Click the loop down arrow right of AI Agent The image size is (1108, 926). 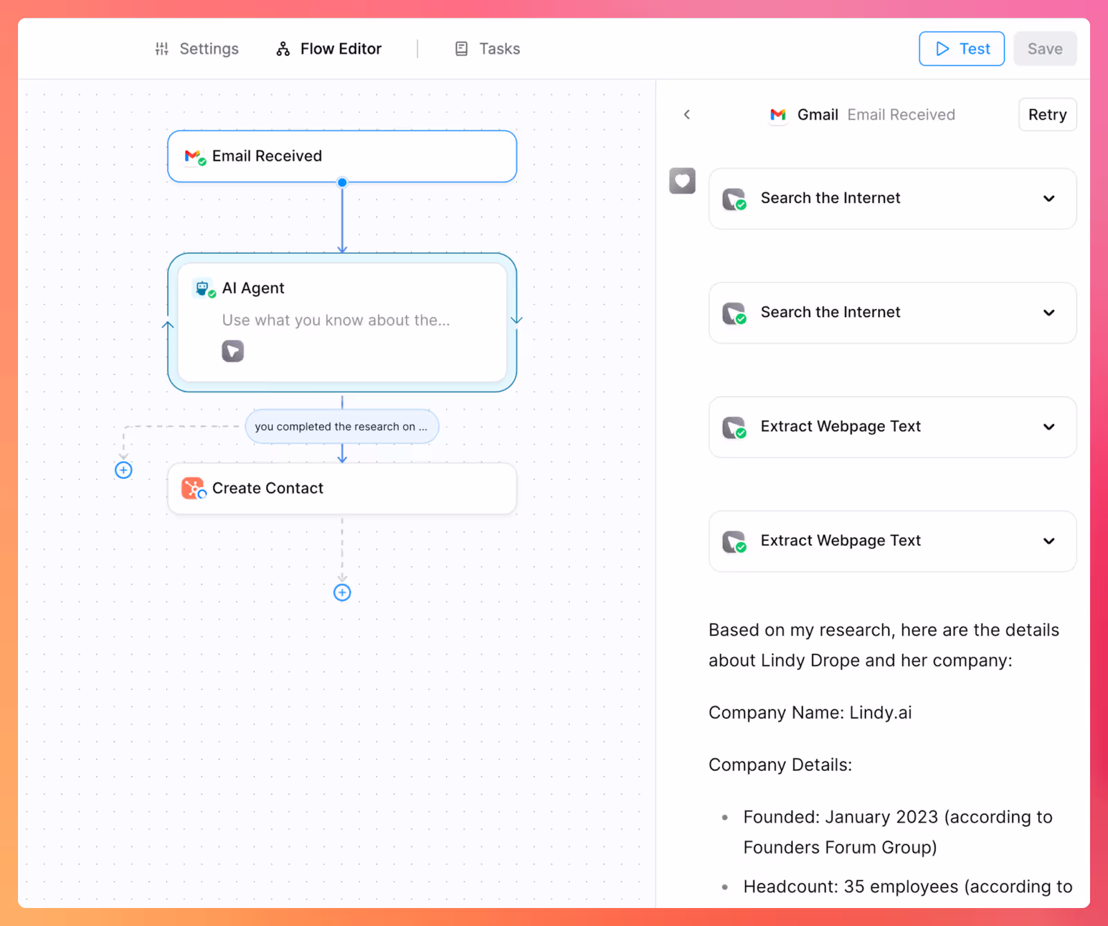[x=517, y=320]
